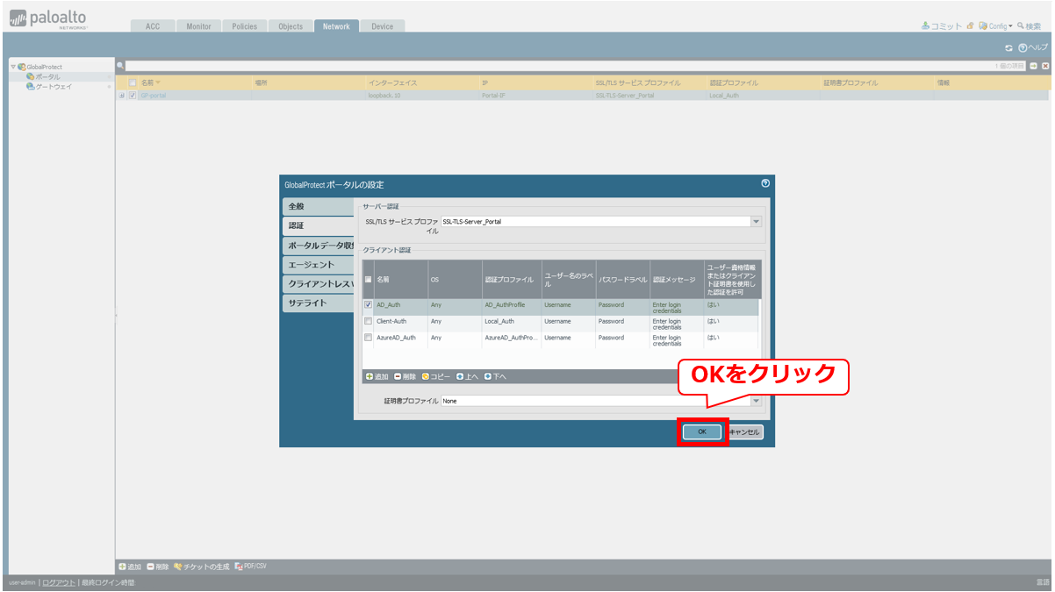Check the AzureAD_Auth row checkbox

(x=369, y=338)
